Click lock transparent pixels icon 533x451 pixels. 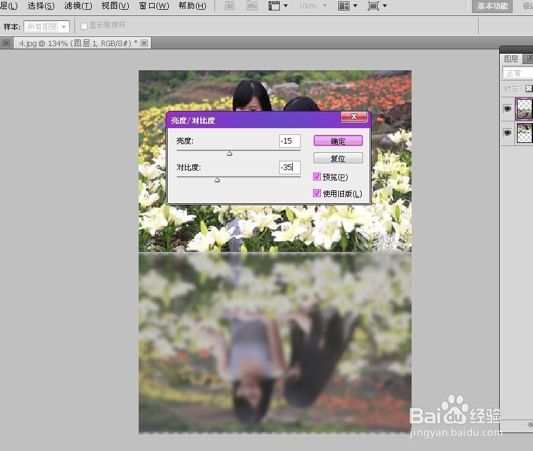point(529,89)
